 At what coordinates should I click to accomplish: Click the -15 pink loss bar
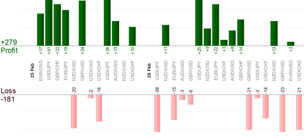pos(174,107)
